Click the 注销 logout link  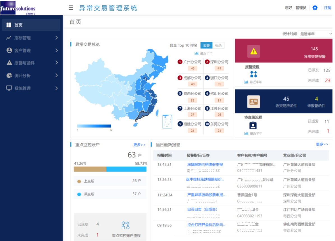tap(327, 8)
